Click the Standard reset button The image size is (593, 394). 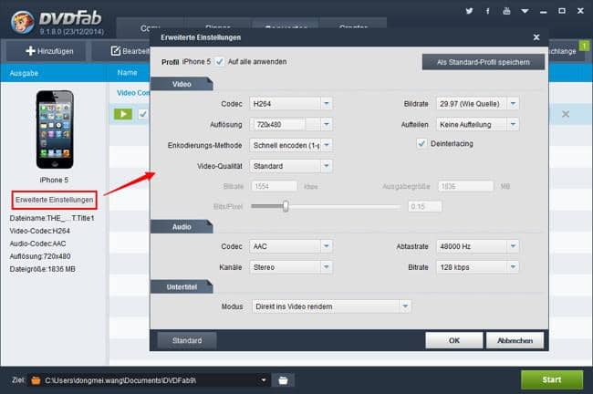point(187,340)
